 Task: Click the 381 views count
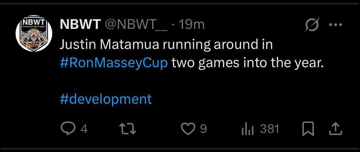pyautogui.click(x=270, y=129)
